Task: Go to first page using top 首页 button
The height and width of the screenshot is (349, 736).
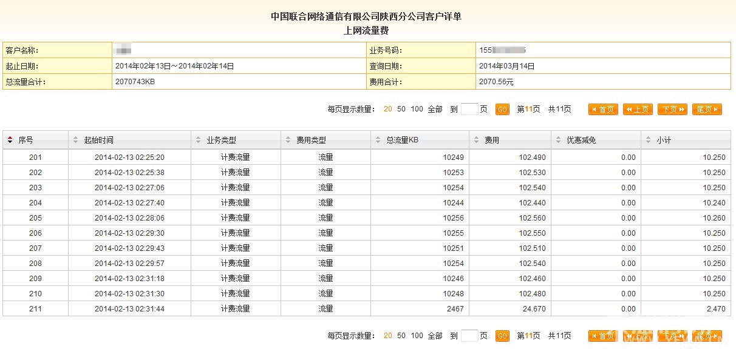Action: 603,110
